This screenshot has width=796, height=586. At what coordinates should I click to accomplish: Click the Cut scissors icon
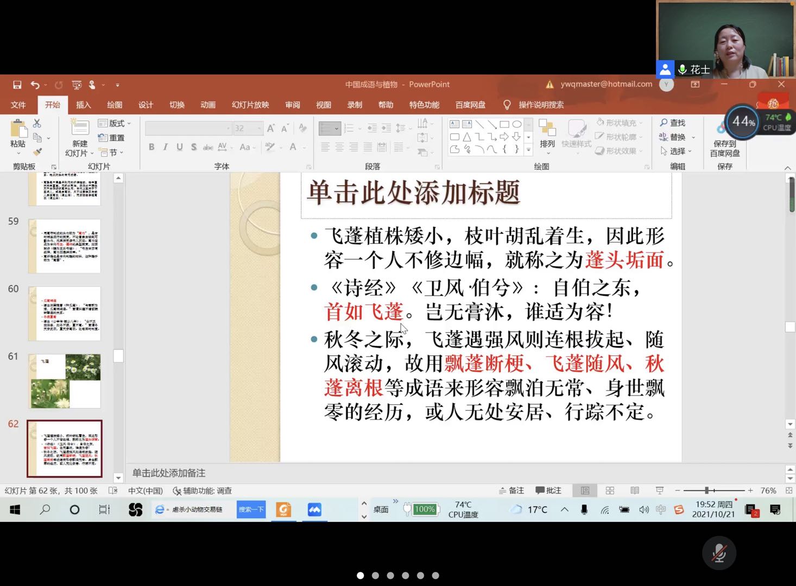coord(37,124)
